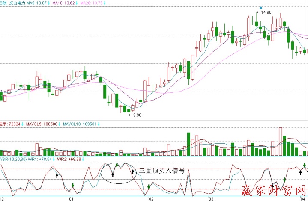Click the 总手 total volume label
308x201 pixels.
pos(3,124)
